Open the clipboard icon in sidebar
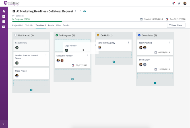190x128 pixels. (x=4, y=16)
